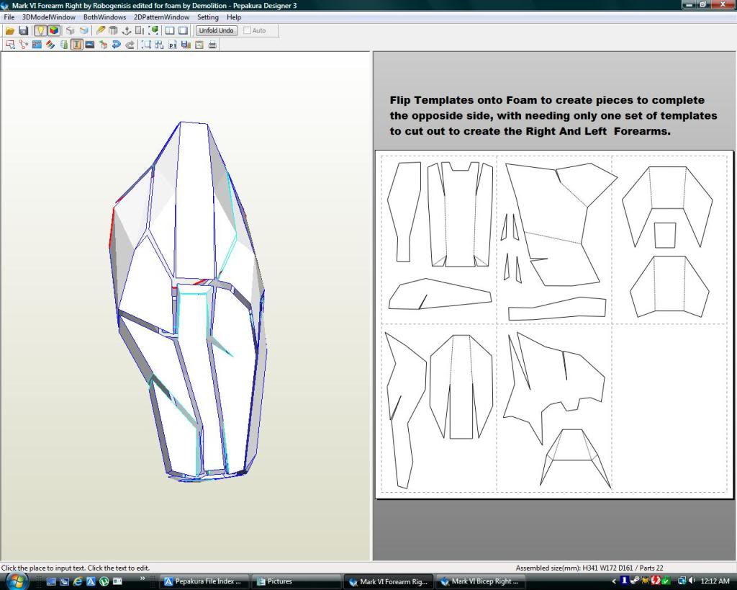Open the print preview page icon
737x590 pixels.
[x=199, y=45]
